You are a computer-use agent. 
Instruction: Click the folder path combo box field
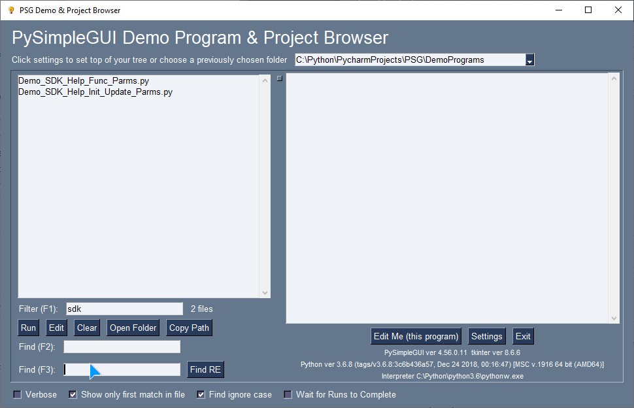[410, 60]
